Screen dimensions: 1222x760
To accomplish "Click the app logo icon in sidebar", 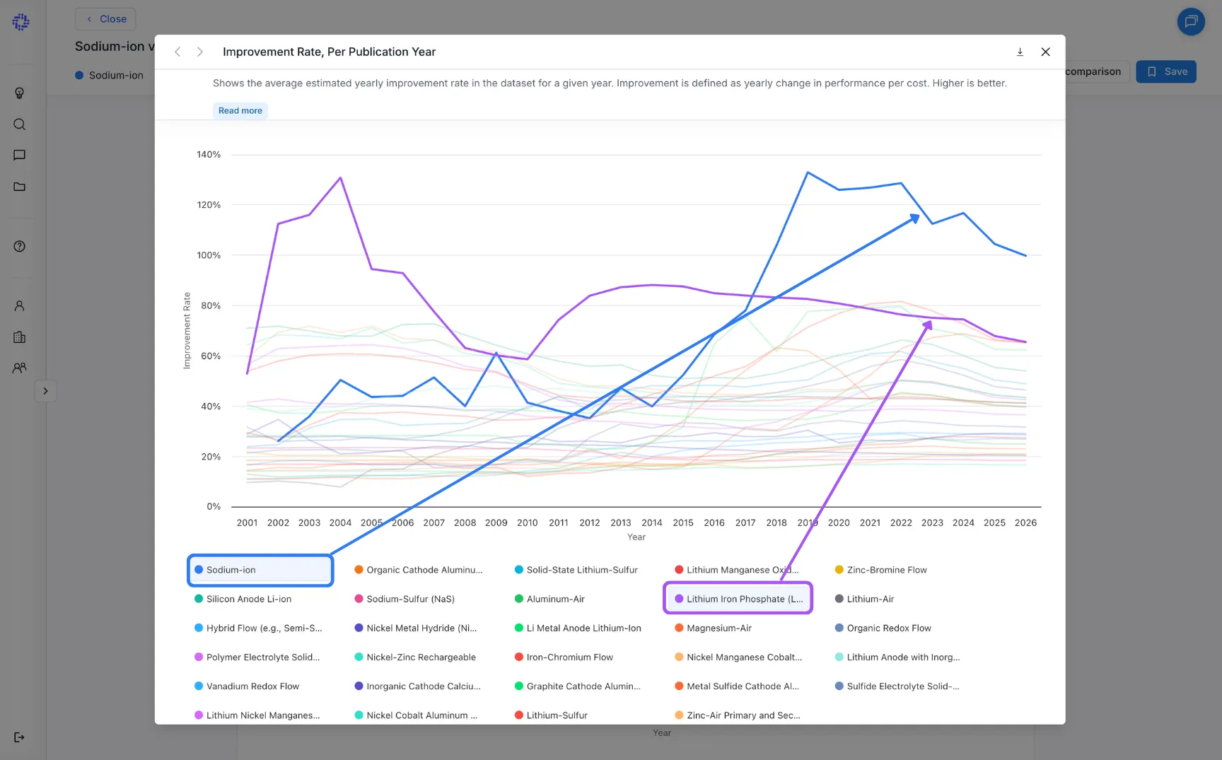I will 21,22.
